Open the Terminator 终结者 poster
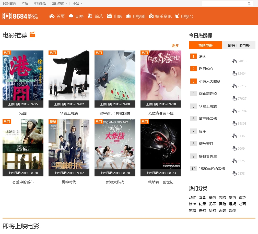This screenshot has height=234, width=258. (x=161, y=148)
